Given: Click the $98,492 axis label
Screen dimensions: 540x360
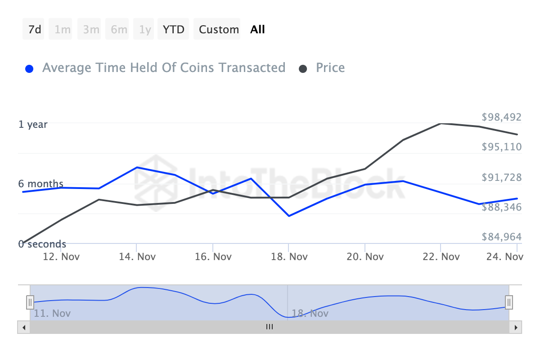Looking at the screenshot, I should 501,117.
